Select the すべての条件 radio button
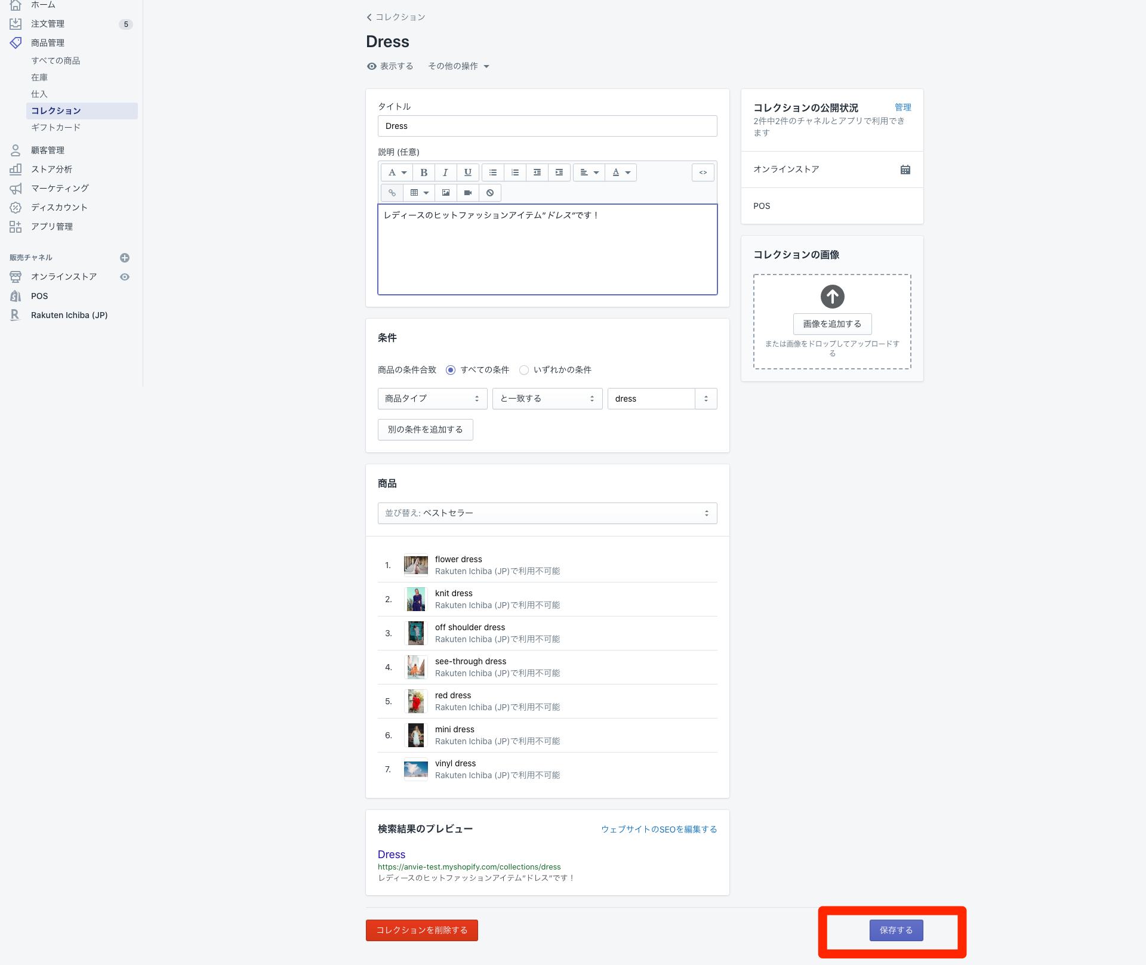 tap(451, 370)
